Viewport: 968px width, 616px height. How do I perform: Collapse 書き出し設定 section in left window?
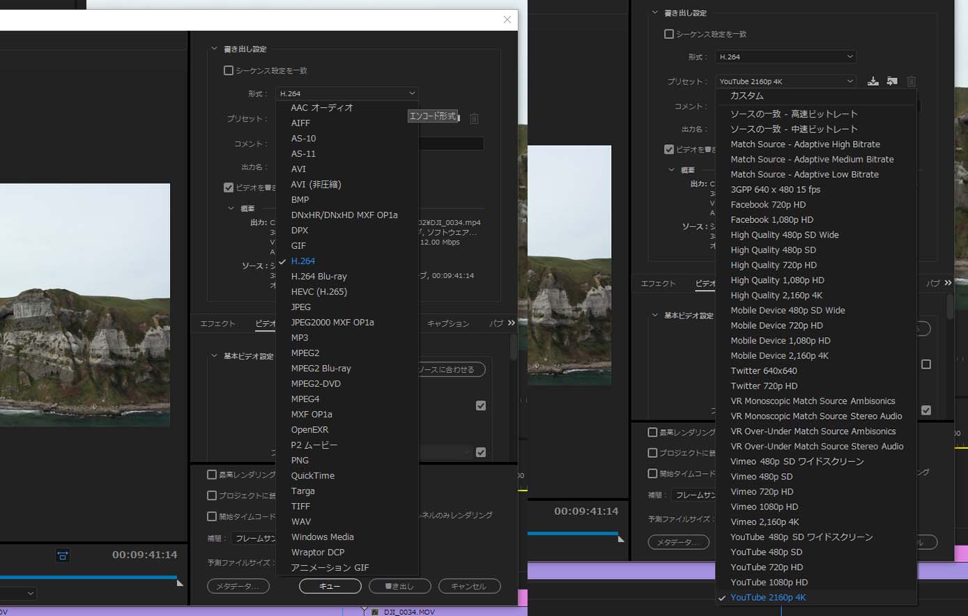tap(215, 49)
